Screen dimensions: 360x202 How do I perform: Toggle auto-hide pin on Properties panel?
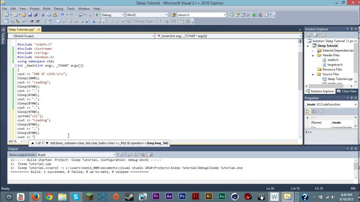(x=352, y=98)
